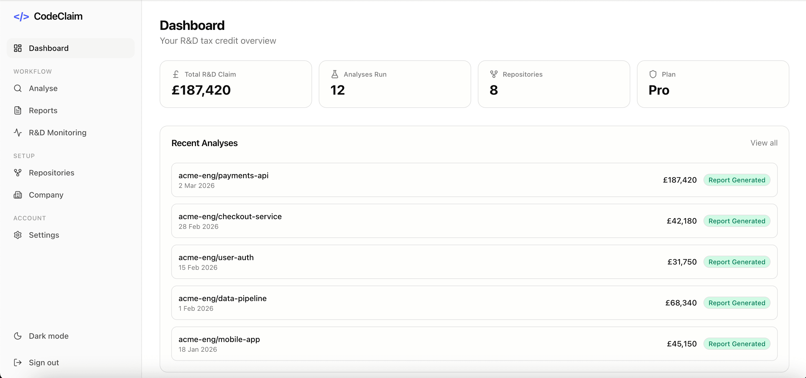806x378 pixels.
Task: Select the Repositories branch icon in sidebar
Action: click(18, 172)
